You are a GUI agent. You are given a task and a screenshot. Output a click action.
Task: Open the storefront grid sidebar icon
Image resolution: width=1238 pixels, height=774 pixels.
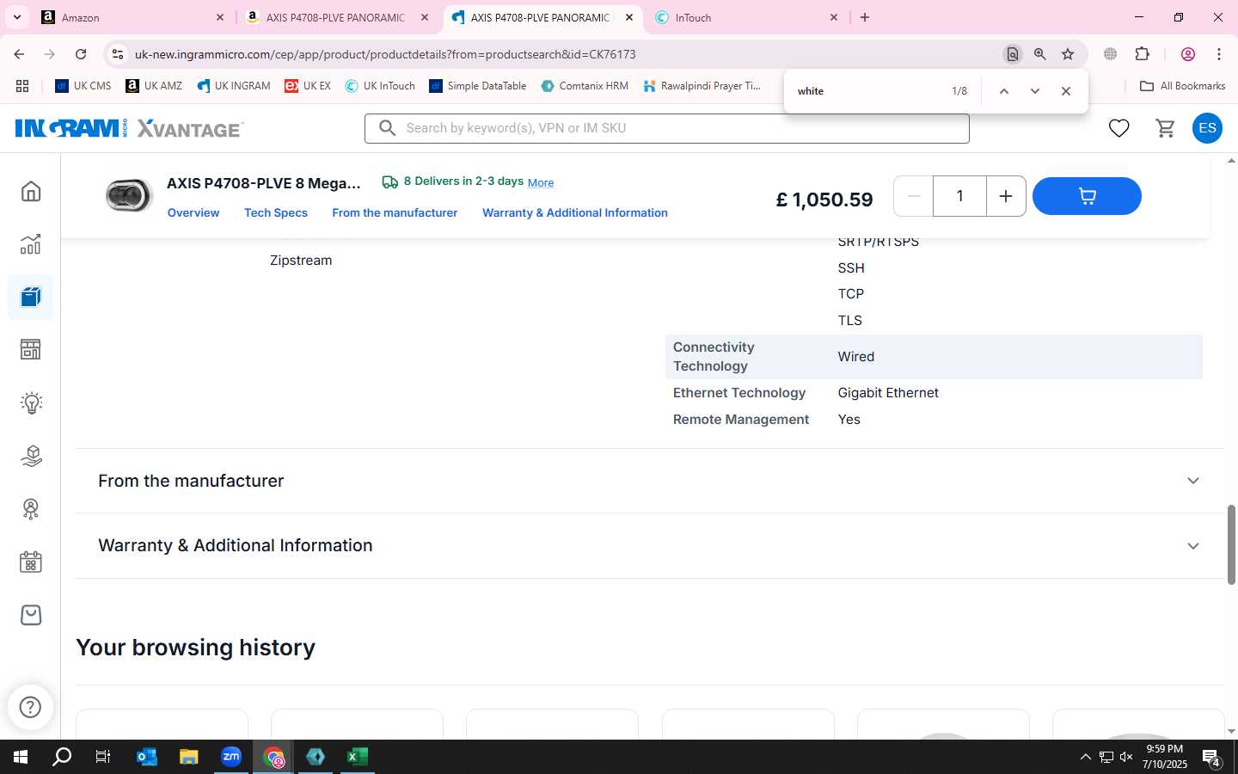(x=31, y=349)
